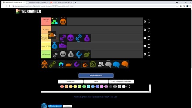The height and width of the screenshot is (108, 192).
Task: Move the red top tier down
Action: pyautogui.click(x=149, y=23)
